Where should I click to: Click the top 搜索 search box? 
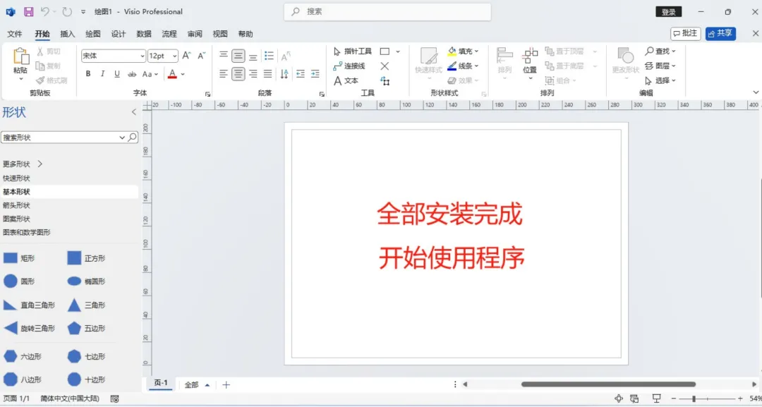tap(387, 12)
